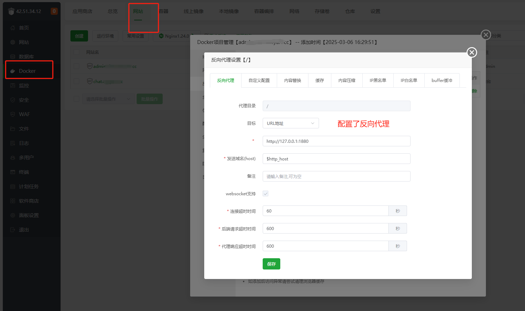Click shield icon beside chat site row
This screenshot has width=525, height=311.
point(89,81)
